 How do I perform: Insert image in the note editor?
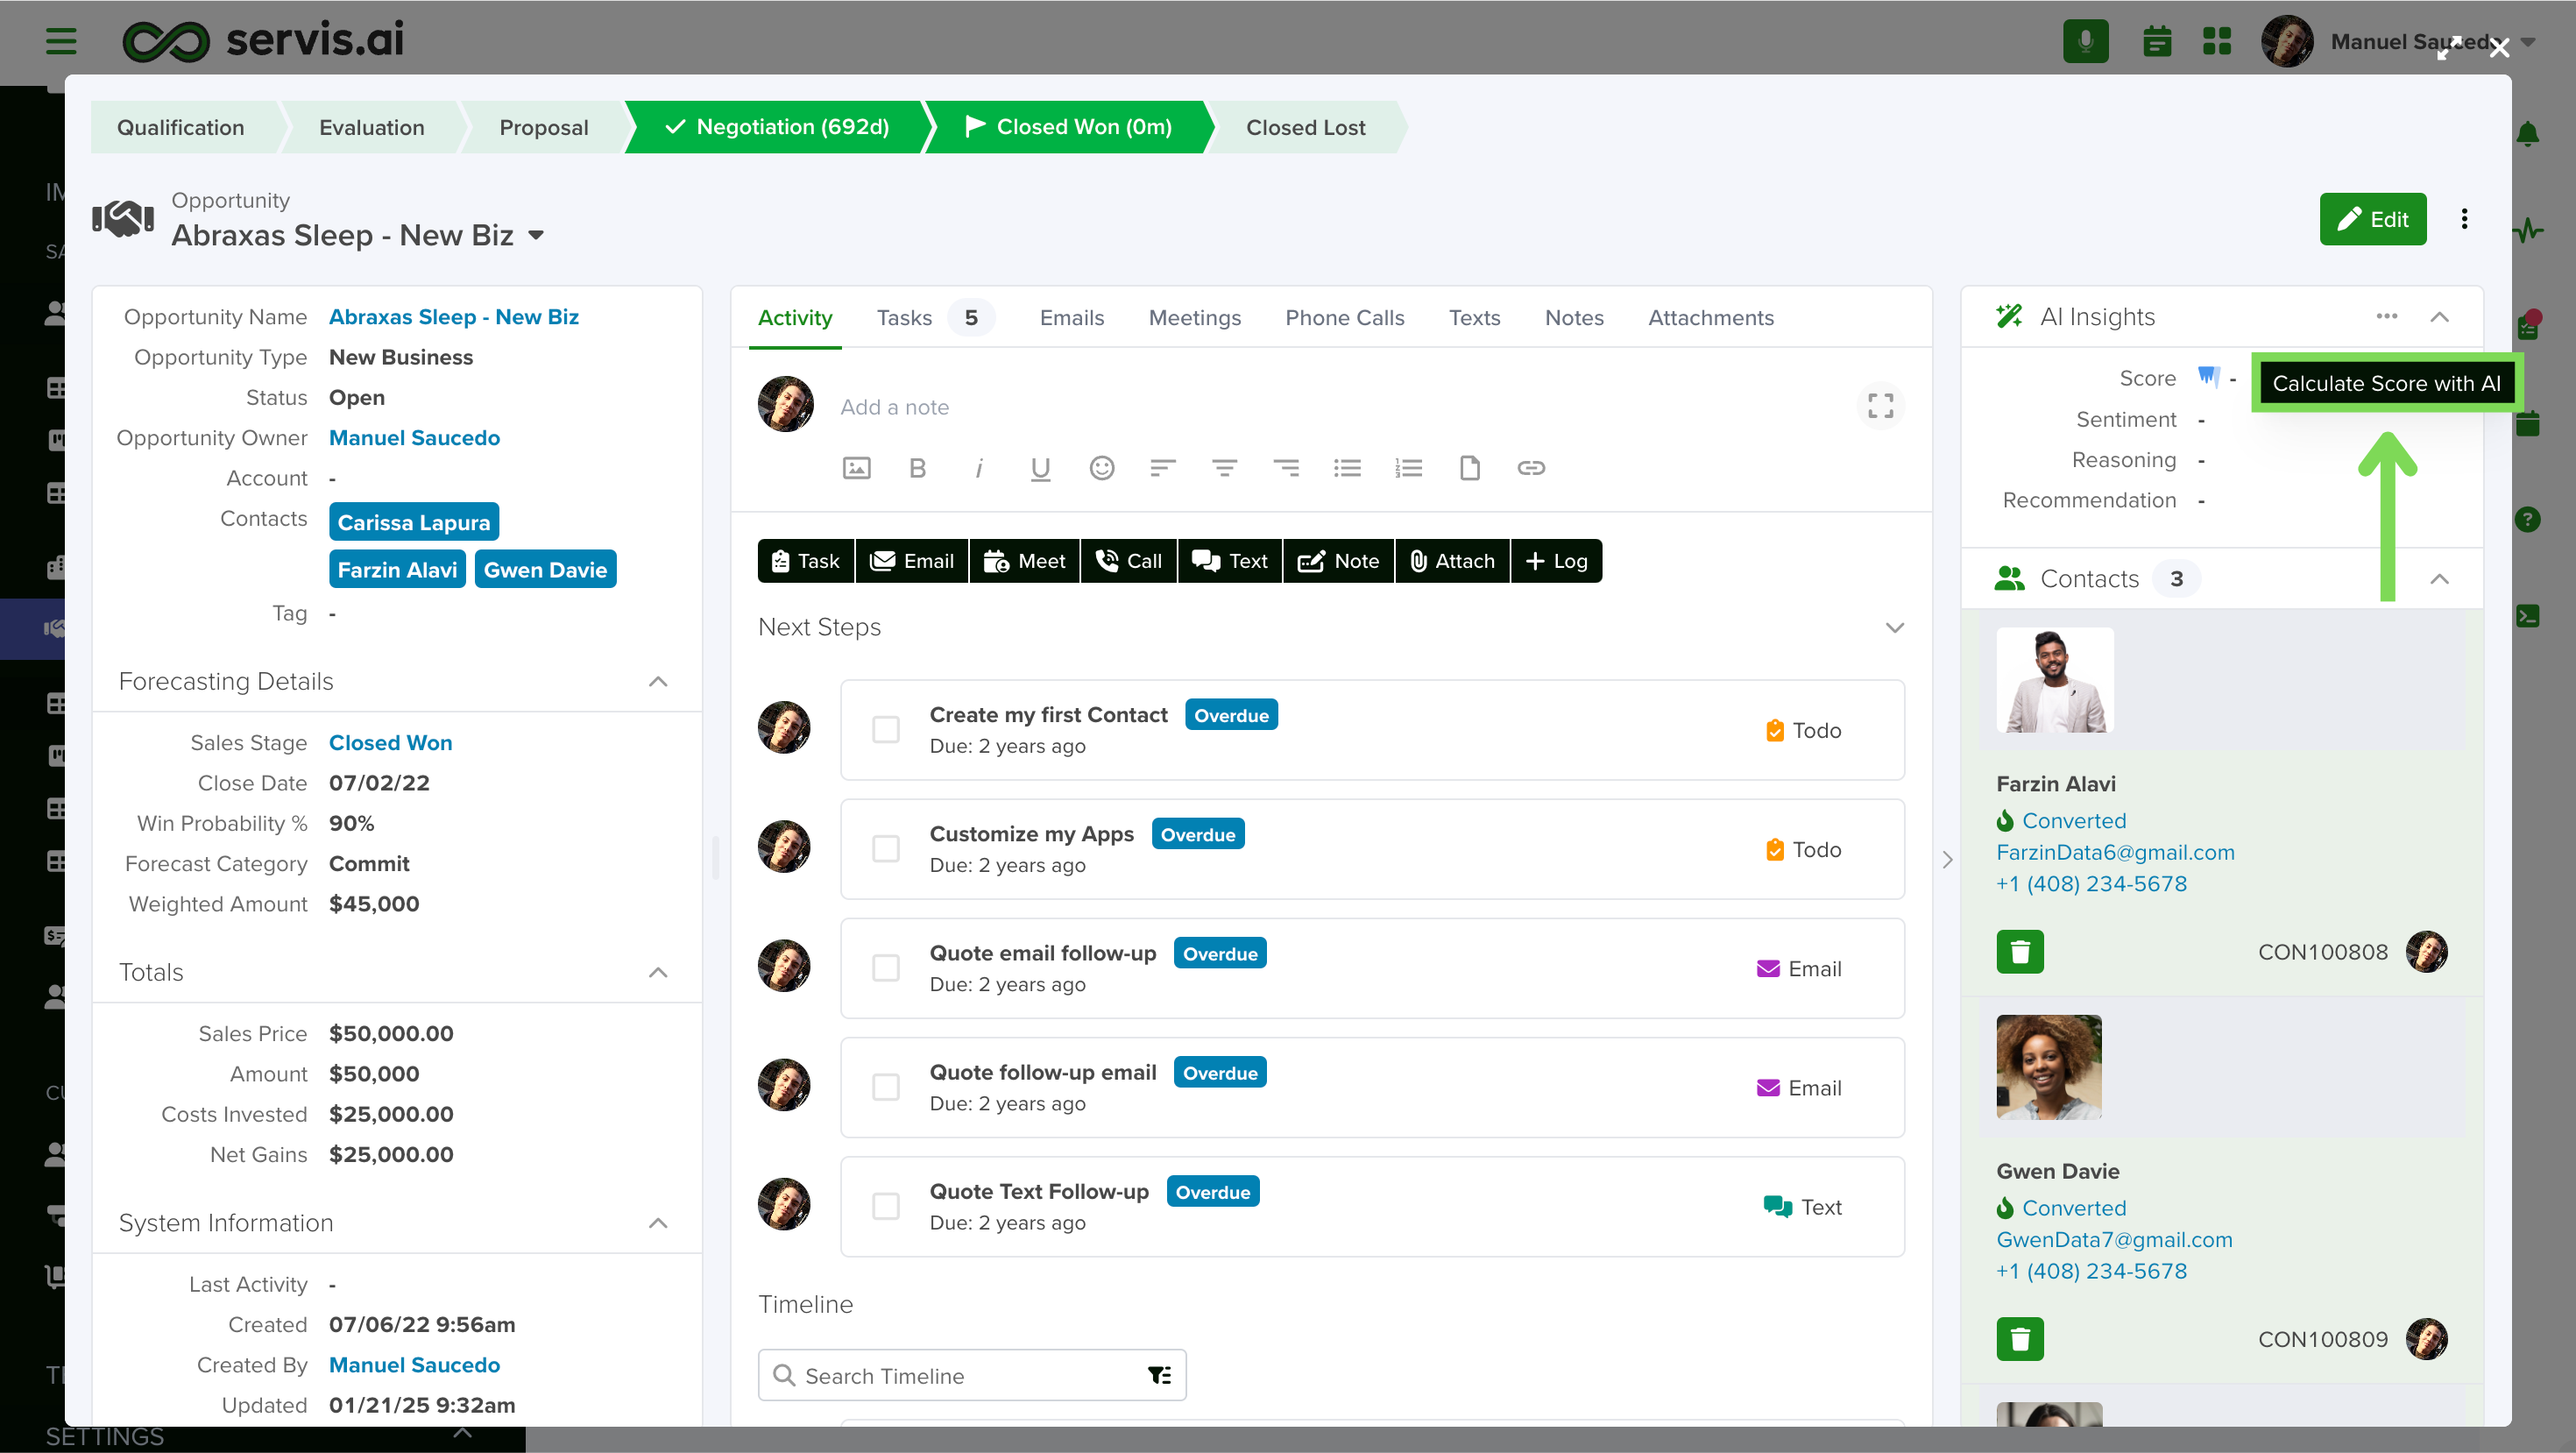pos(857,468)
